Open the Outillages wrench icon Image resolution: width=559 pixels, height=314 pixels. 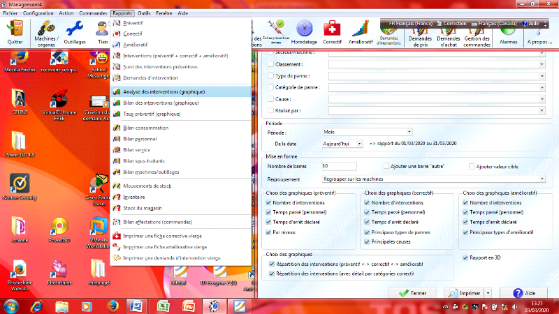(x=75, y=31)
